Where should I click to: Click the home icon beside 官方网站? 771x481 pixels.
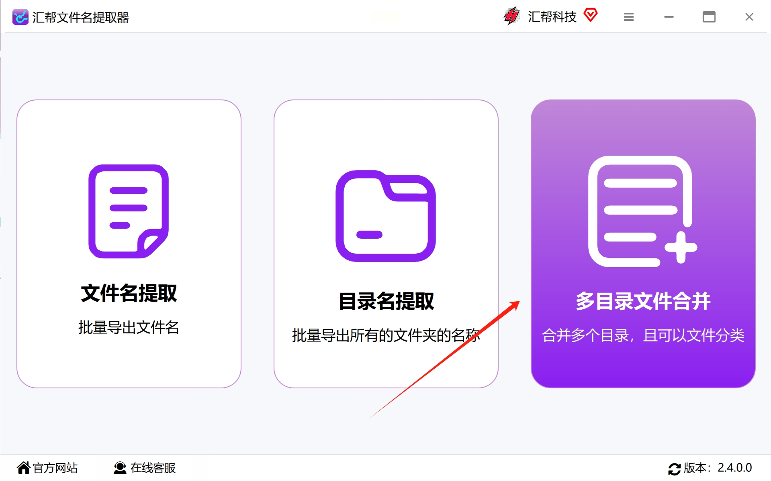(x=24, y=468)
